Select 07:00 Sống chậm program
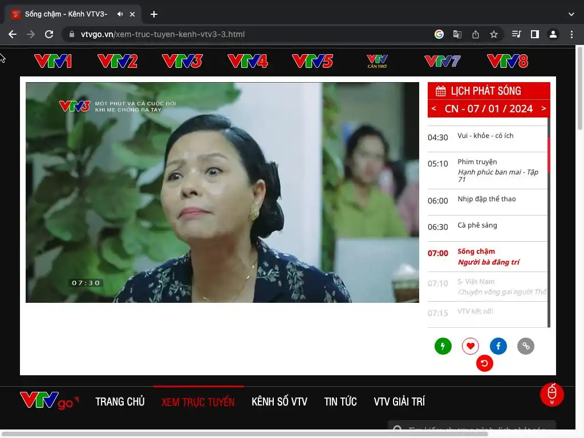Screen dimensions: 584x438 (x=487, y=257)
